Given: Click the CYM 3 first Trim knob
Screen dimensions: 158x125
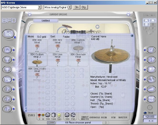Looking at the screenshot, I should click(48, 115).
